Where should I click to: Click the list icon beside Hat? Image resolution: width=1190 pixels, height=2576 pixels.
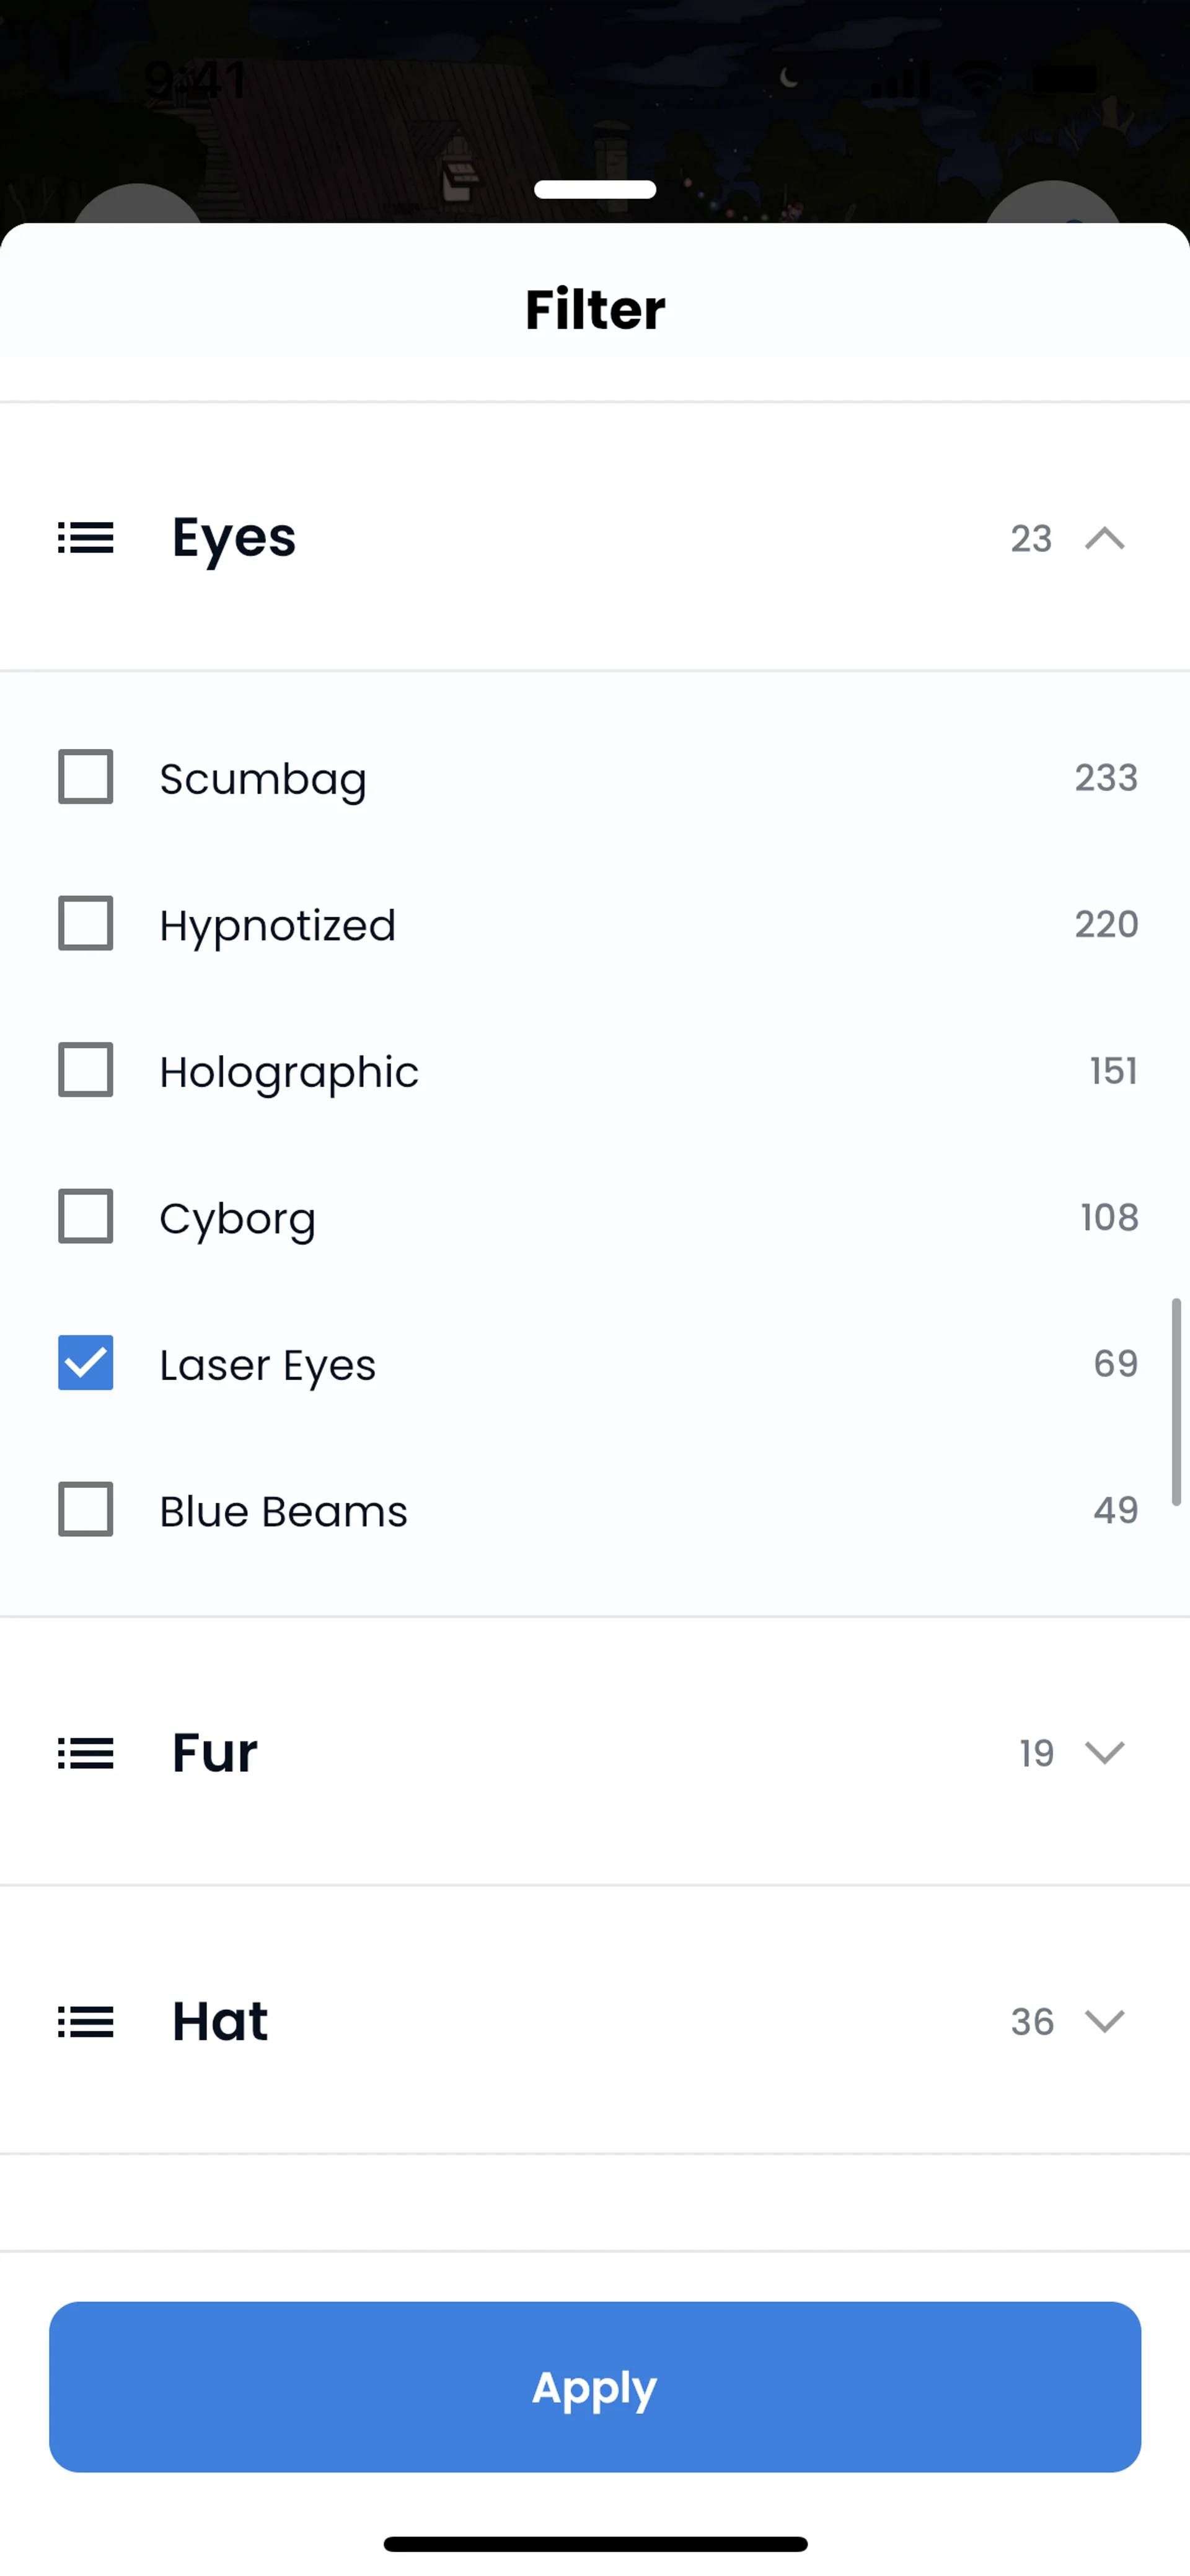[x=86, y=2021]
